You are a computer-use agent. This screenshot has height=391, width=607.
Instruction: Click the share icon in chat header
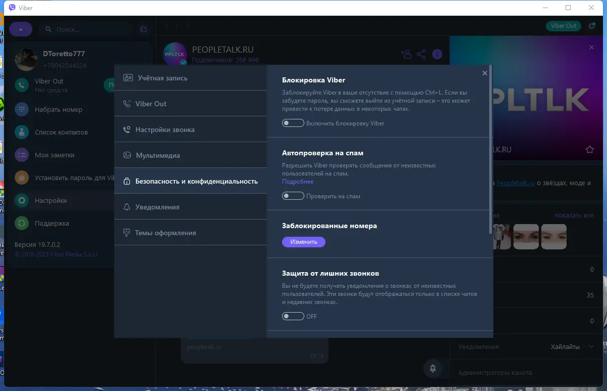click(422, 54)
